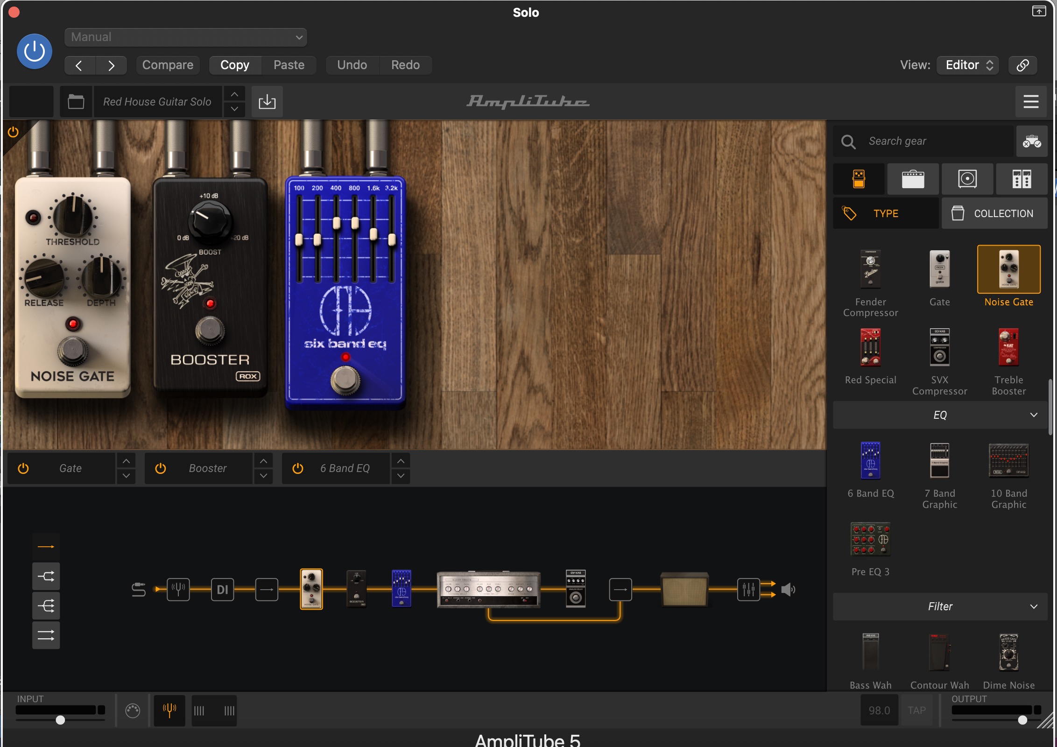Click the link chain icon
Viewport: 1057px width, 747px height.
pyautogui.click(x=1022, y=65)
